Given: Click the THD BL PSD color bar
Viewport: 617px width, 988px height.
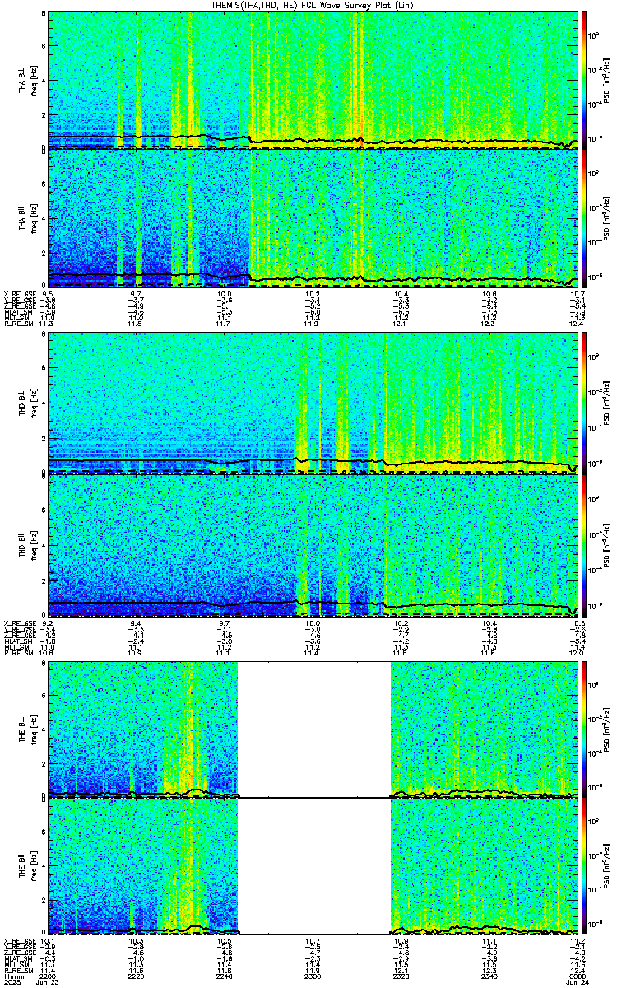Looking at the screenshot, I should point(585,403).
